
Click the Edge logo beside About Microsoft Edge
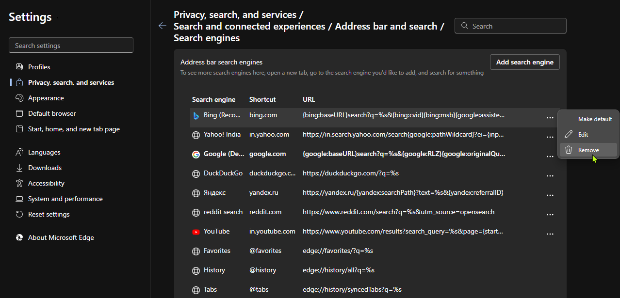click(19, 237)
